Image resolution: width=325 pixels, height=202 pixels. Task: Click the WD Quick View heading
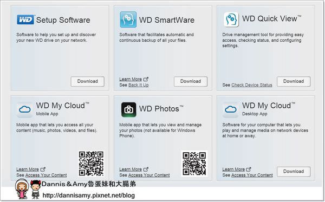click(271, 18)
